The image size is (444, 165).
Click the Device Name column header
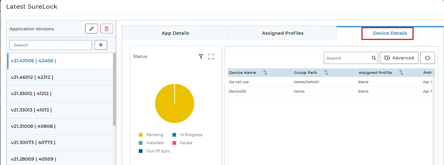pos(243,73)
